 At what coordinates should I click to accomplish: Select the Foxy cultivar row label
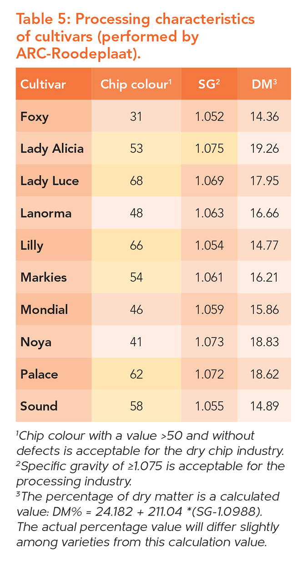(35, 116)
